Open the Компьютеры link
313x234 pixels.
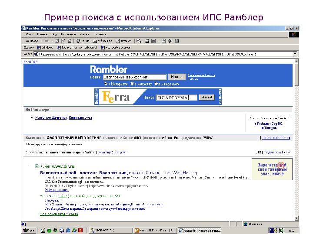tap(80, 117)
